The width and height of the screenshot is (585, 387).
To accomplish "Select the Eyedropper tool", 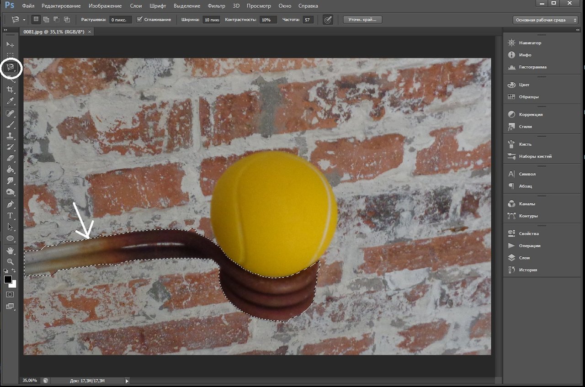I will click(10, 101).
